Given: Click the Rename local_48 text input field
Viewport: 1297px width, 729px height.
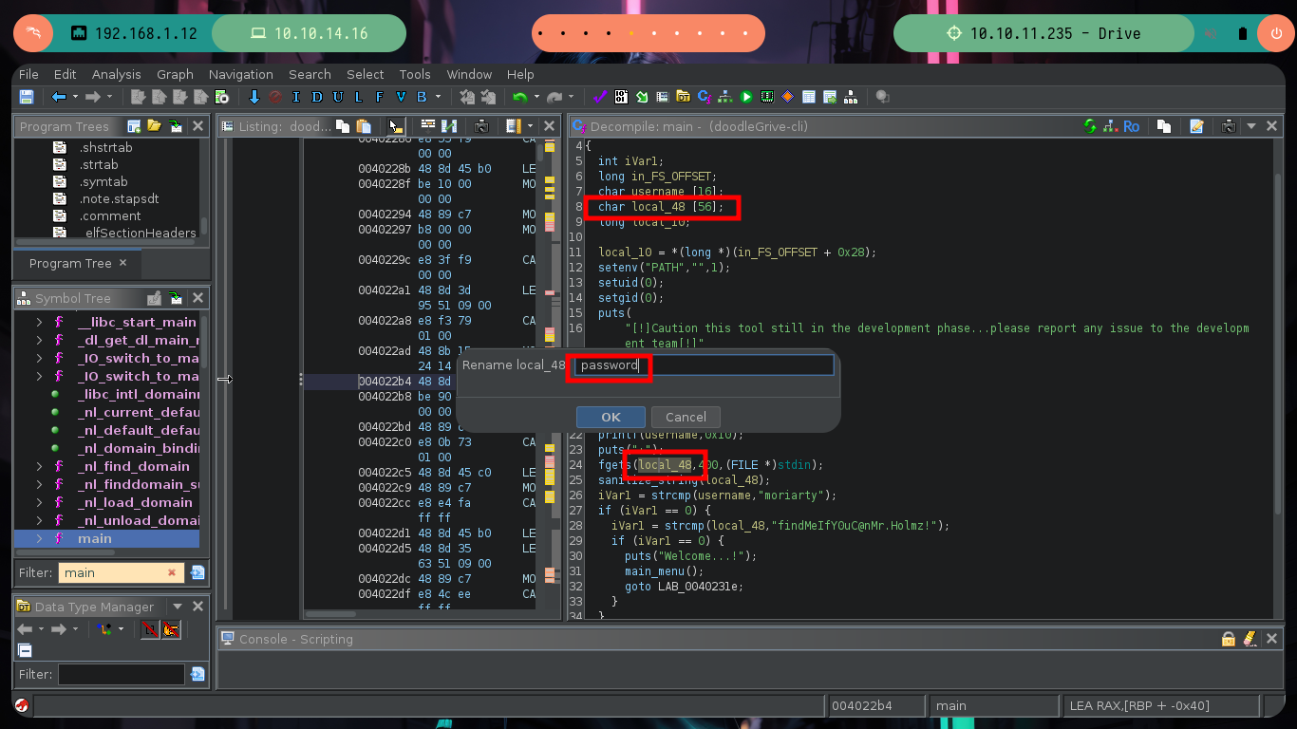Looking at the screenshot, I should (x=704, y=365).
